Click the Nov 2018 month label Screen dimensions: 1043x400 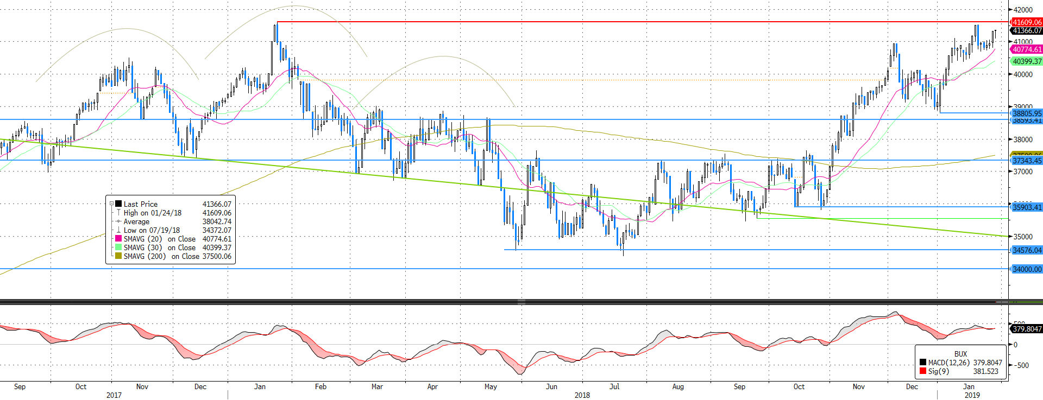click(x=858, y=386)
